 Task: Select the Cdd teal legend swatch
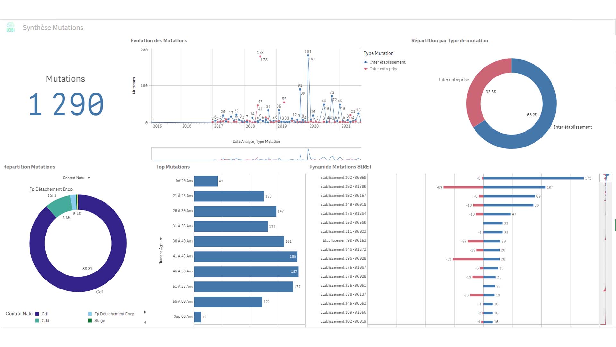point(37,321)
